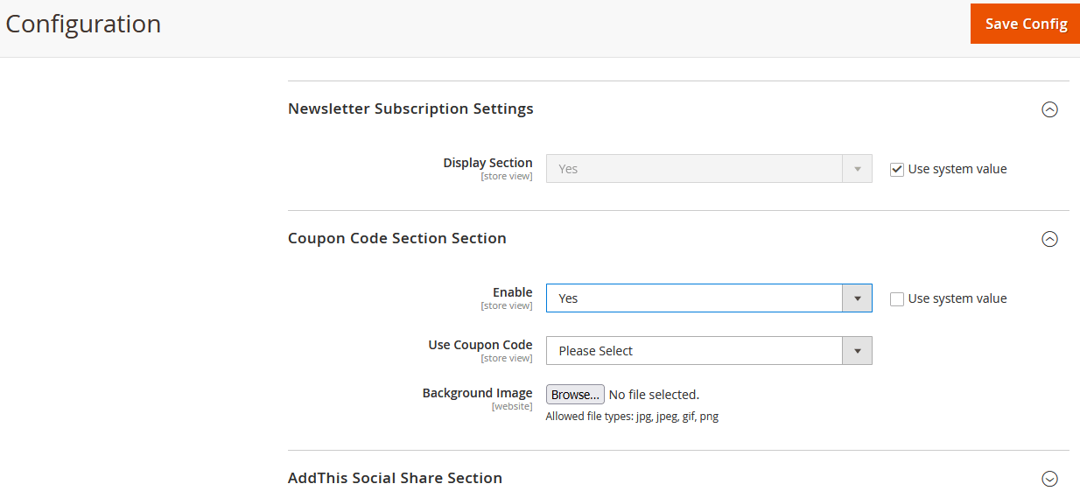The height and width of the screenshot is (498, 1080).
Task: Click the Coupon Code Section Section heading
Action: point(396,239)
